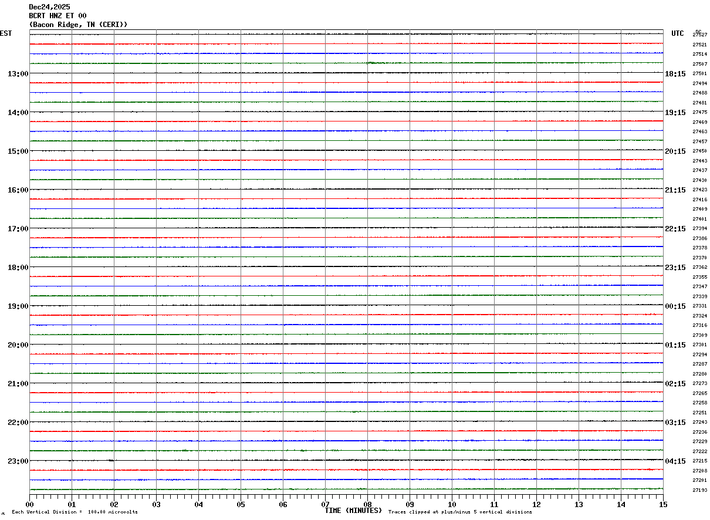Viewport: 710px width, 520px height.
Task: Click the '21:15' UTC time label
Action: click(675, 190)
